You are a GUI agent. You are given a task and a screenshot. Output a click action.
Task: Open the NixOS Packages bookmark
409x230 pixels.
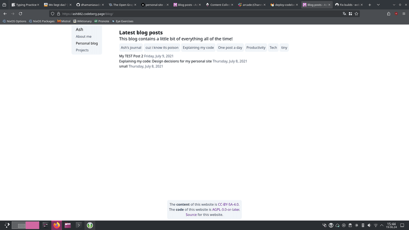pos(42,21)
